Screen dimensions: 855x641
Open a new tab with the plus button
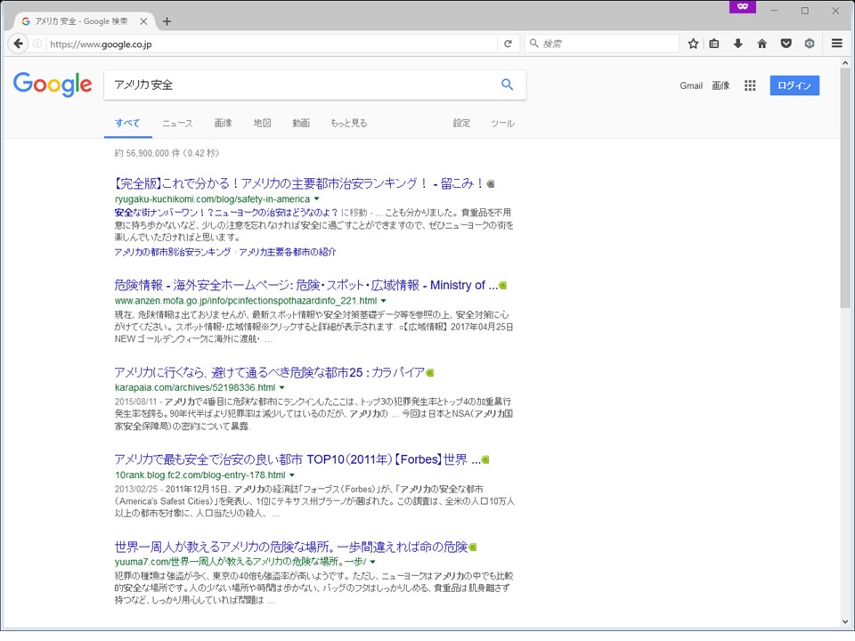pyautogui.click(x=167, y=21)
